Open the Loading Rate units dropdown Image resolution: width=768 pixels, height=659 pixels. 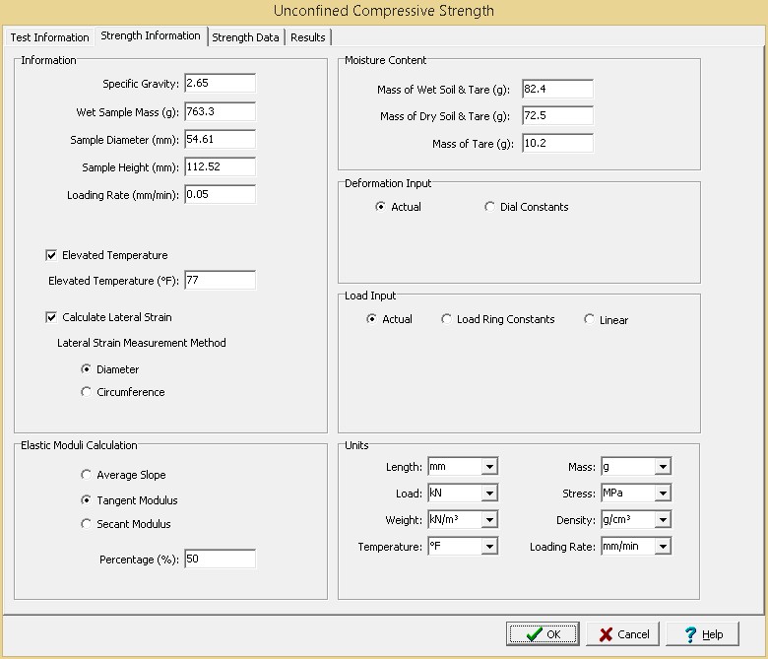(x=663, y=546)
